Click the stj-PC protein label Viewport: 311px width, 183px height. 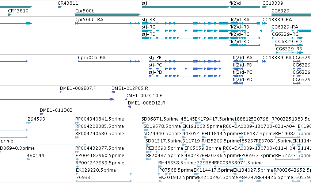[155, 65]
